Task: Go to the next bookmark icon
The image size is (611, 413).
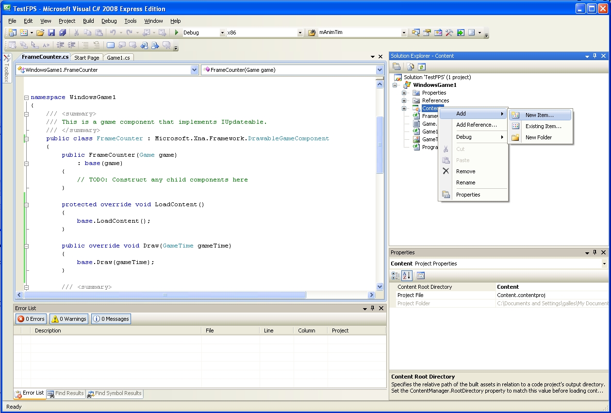Action: [x=133, y=45]
